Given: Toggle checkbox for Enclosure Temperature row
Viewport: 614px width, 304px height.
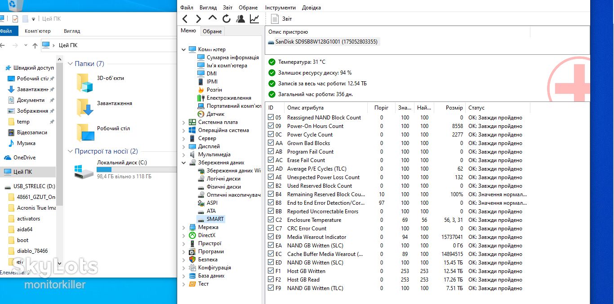Looking at the screenshot, I should pyautogui.click(x=271, y=220).
